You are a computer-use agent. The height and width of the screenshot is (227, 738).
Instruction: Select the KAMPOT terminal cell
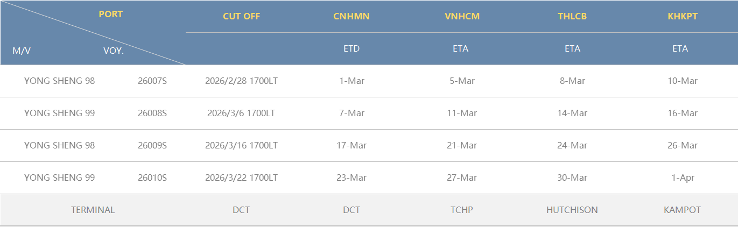682,210
